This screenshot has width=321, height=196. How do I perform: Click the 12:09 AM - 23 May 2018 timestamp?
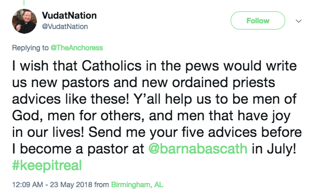(x=52, y=185)
